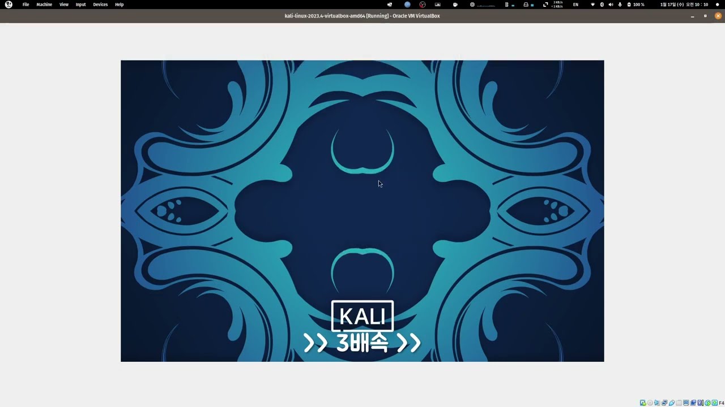Open the speaker volume control

click(x=611, y=5)
